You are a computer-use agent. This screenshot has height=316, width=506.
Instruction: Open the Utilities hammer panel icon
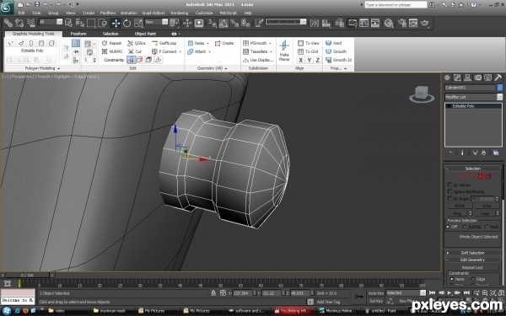pyautogui.click(x=498, y=78)
